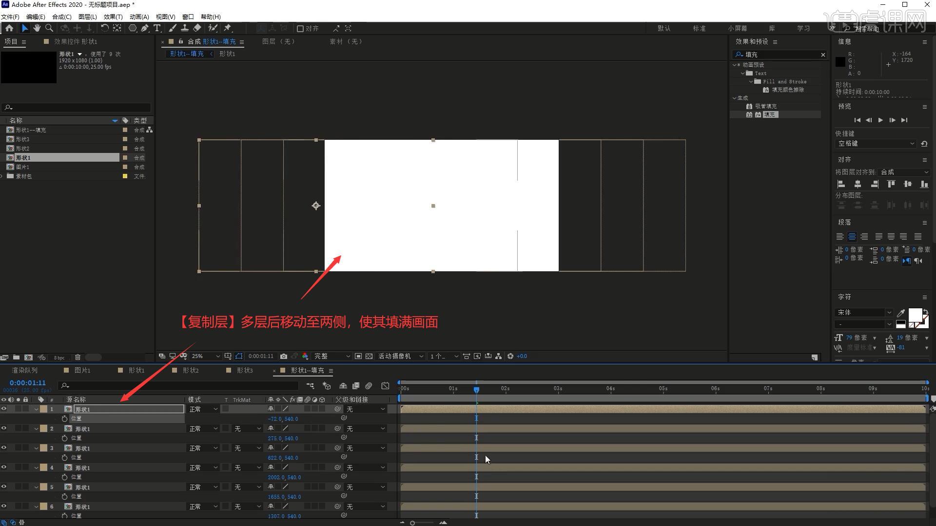Select the Type text tool
Screen dimensions: 936x526
[157, 28]
